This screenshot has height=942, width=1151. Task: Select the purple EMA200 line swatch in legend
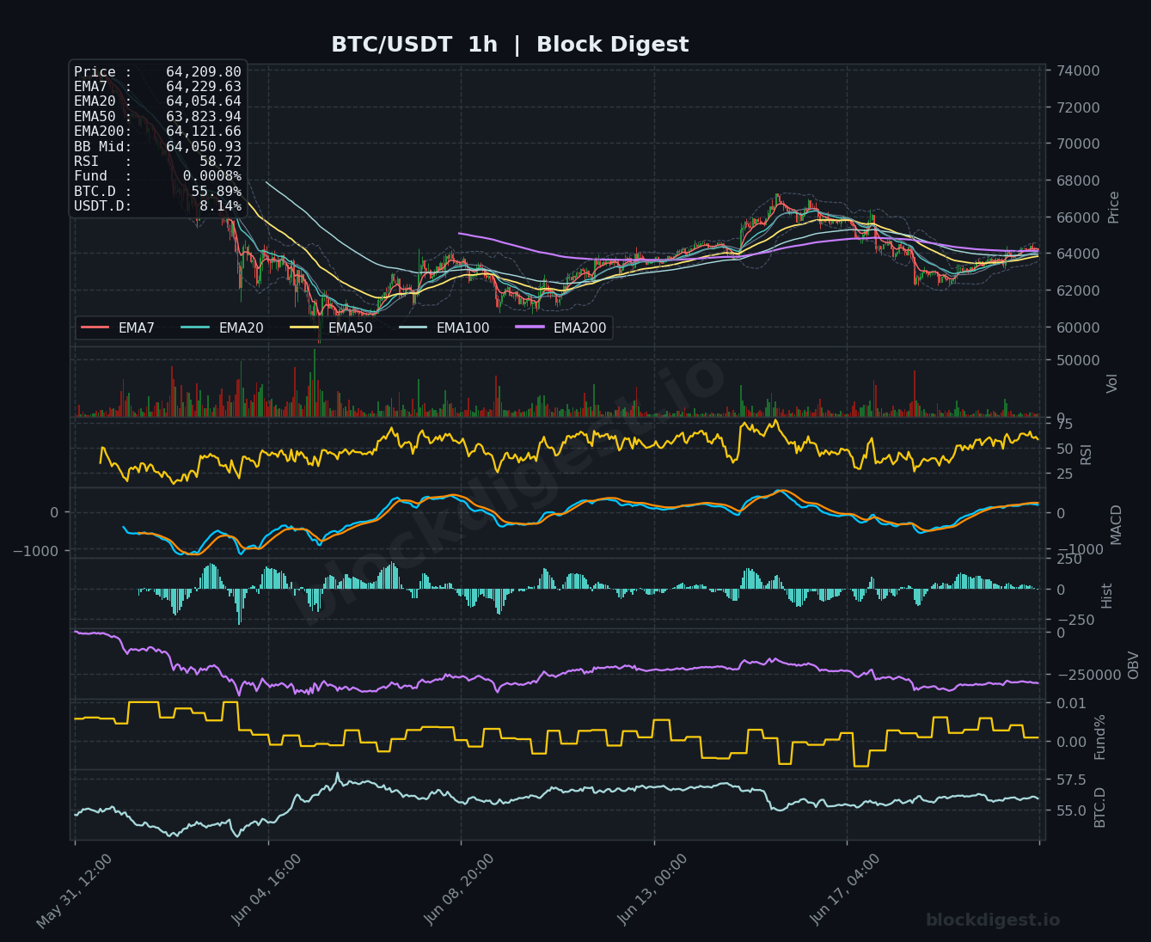(x=530, y=327)
